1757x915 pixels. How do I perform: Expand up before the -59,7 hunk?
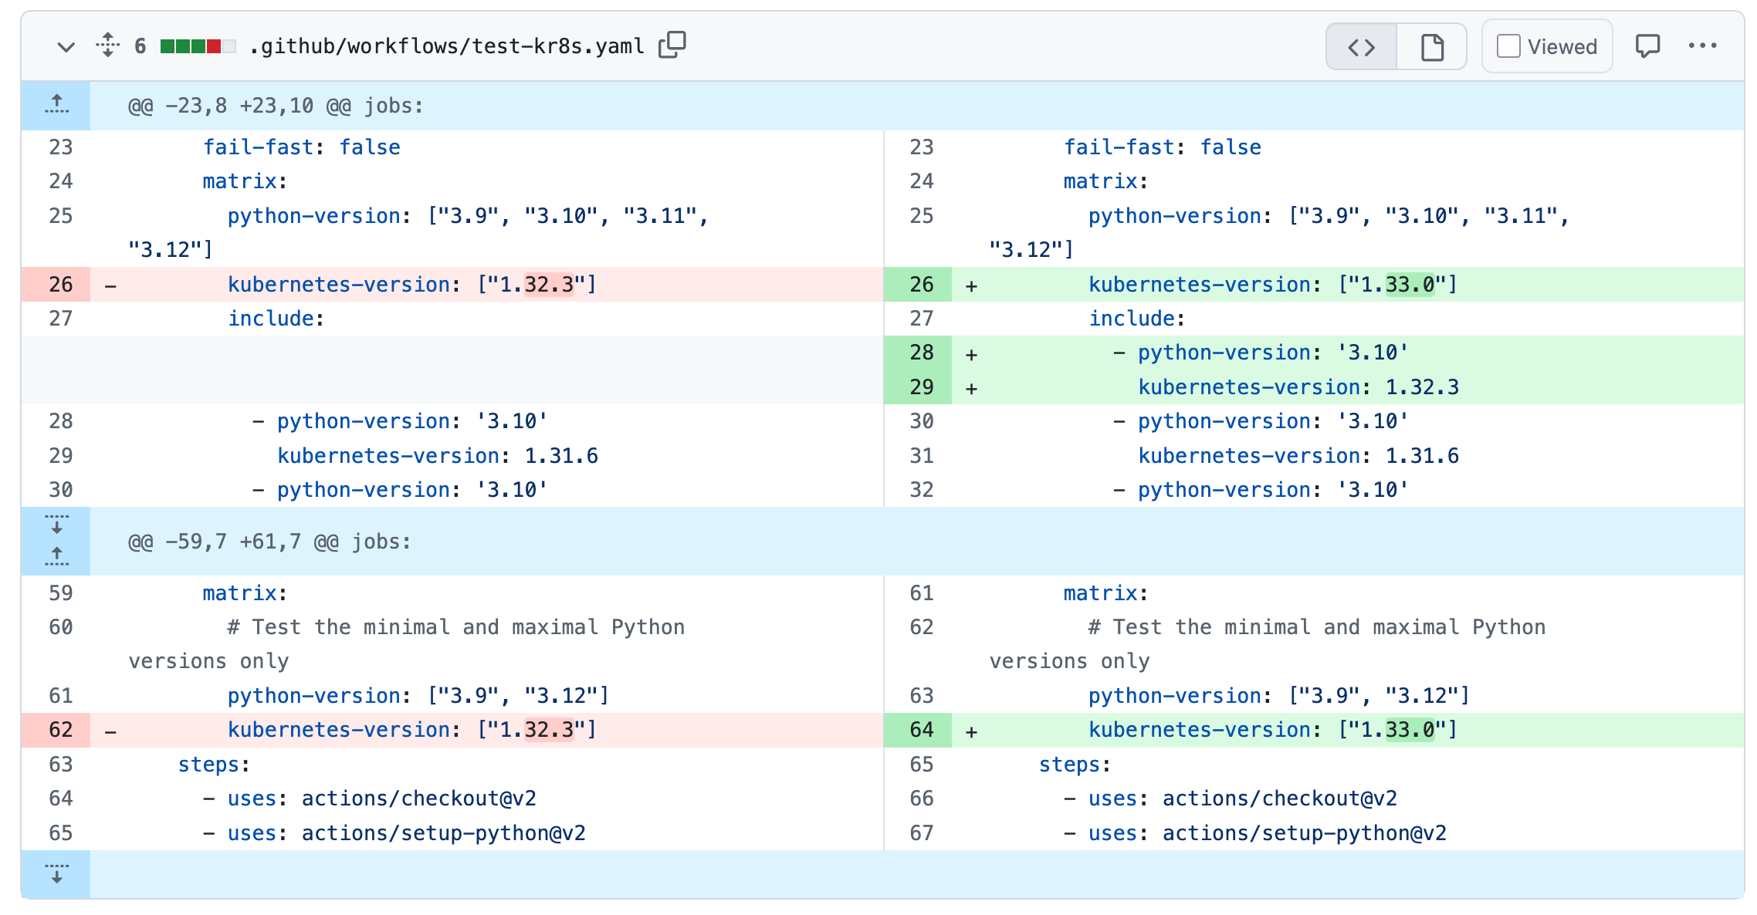point(56,557)
